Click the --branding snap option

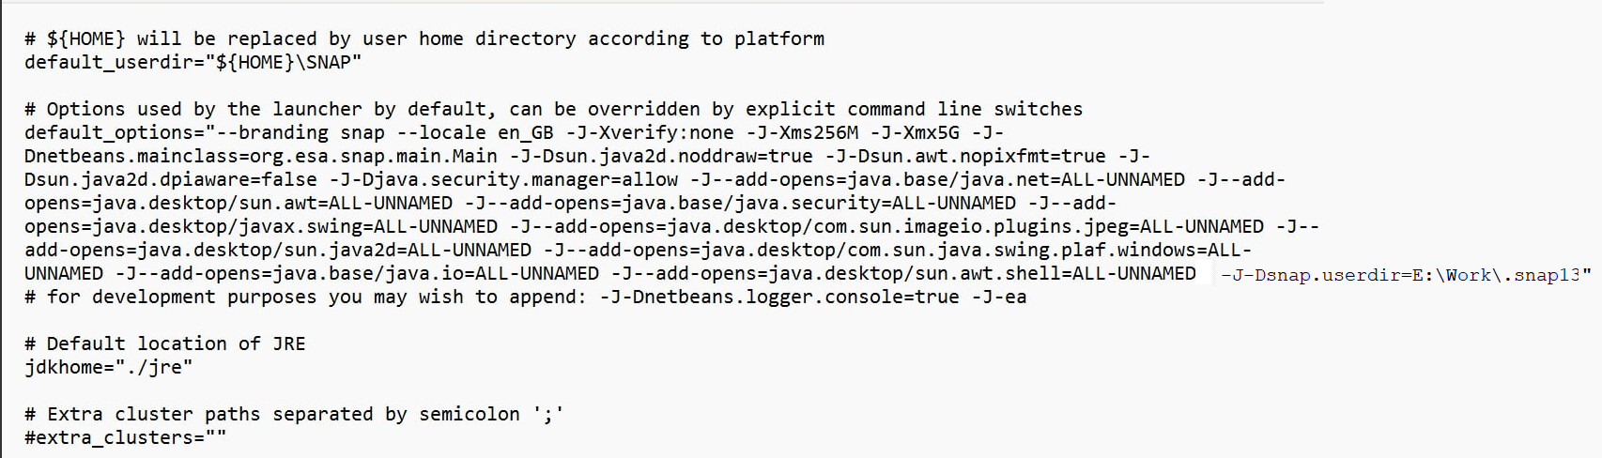300,132
